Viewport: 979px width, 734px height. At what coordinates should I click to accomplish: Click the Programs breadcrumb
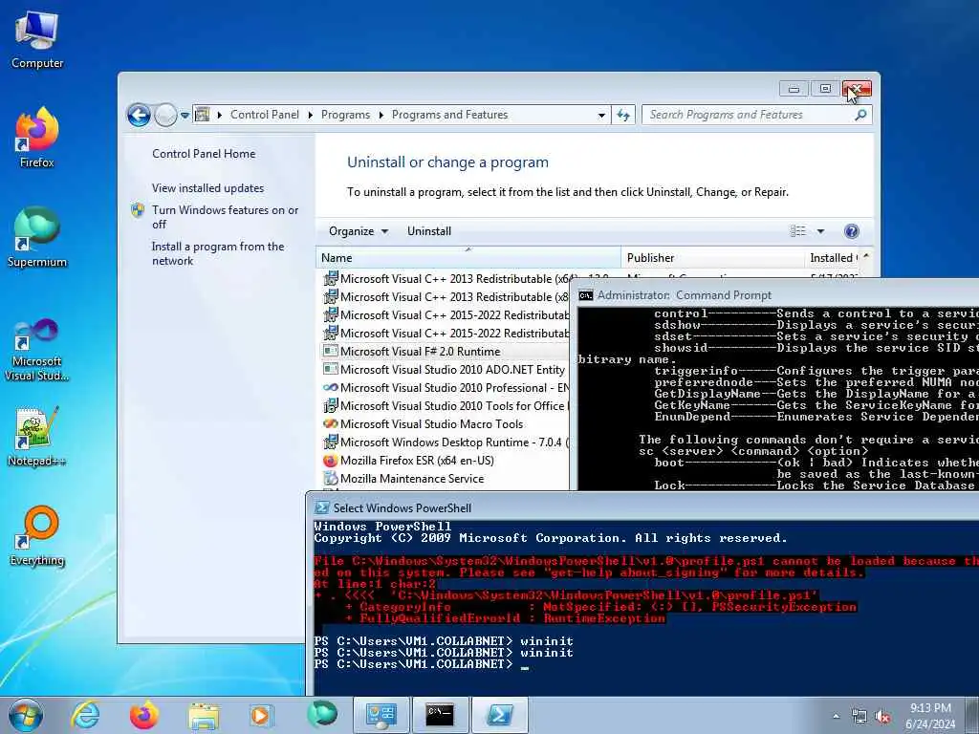[345, 115]
